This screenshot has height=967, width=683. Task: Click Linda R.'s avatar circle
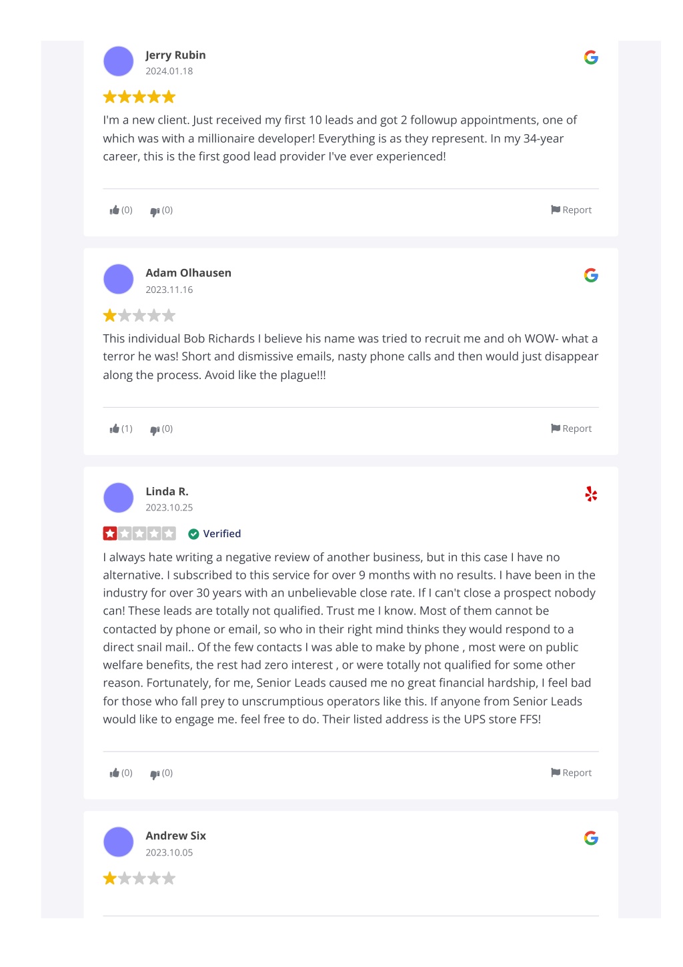(x=119, y=498)
